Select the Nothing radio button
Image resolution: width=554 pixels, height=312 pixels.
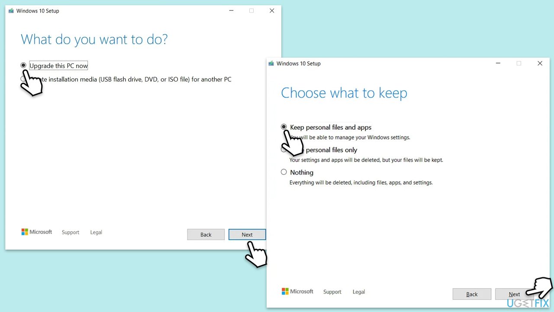pyautogui.click(x=284, y=172)
